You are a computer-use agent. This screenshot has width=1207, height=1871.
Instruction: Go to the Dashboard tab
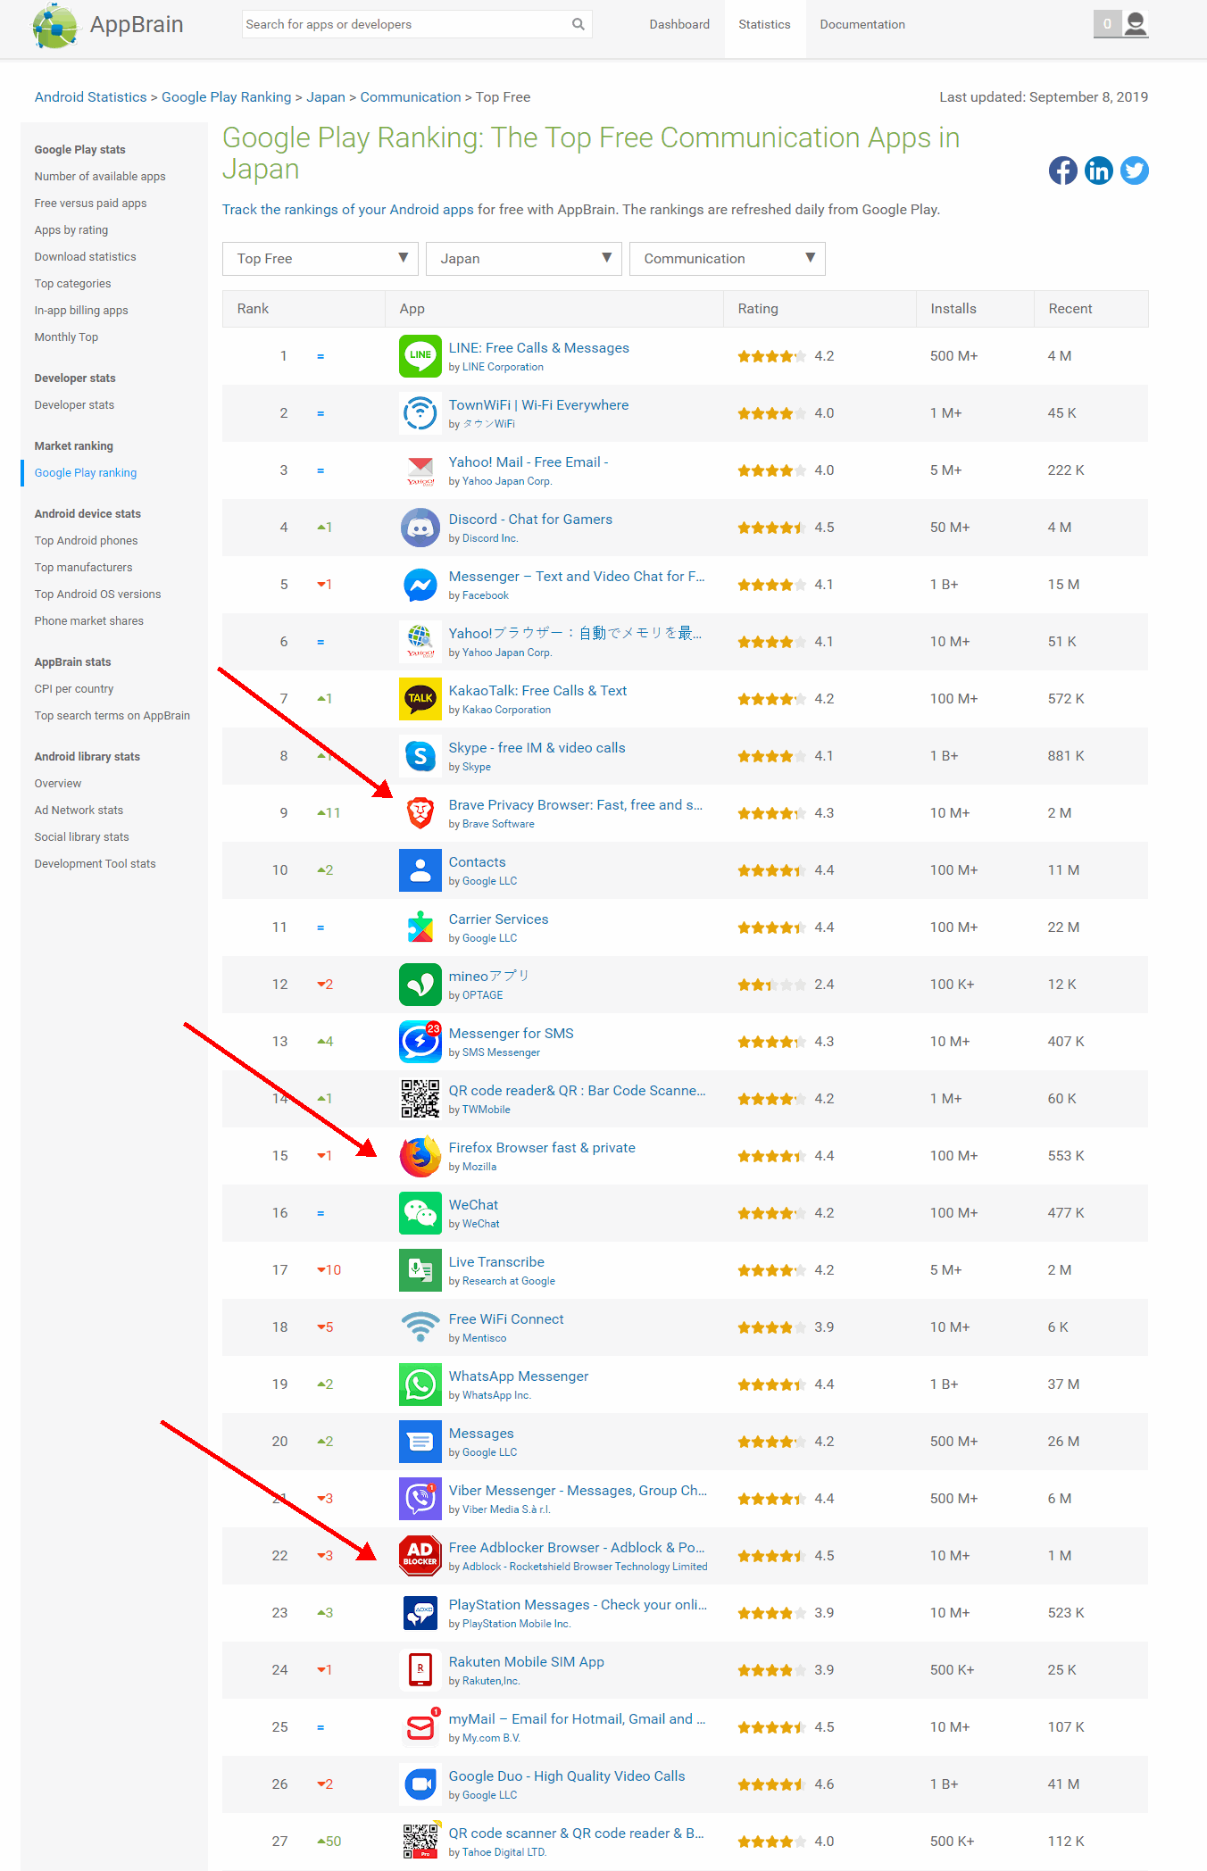[679, 24]
